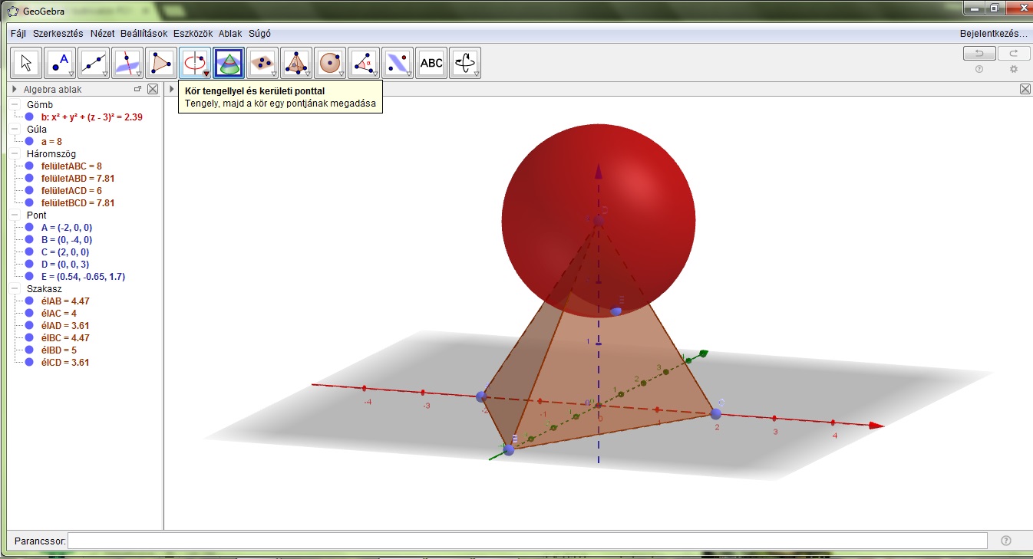Expand the Algebra ablak style bar arrow

click(15, 89)
